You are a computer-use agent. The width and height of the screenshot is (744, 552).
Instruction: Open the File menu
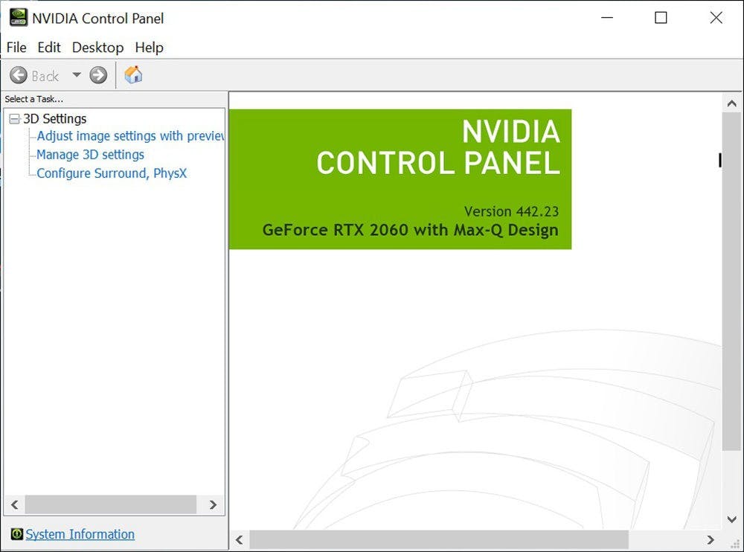point(16,48)
